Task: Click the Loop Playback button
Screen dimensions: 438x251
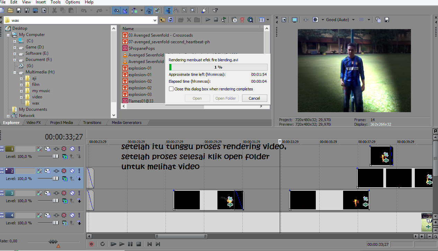Action: point(102,244)
